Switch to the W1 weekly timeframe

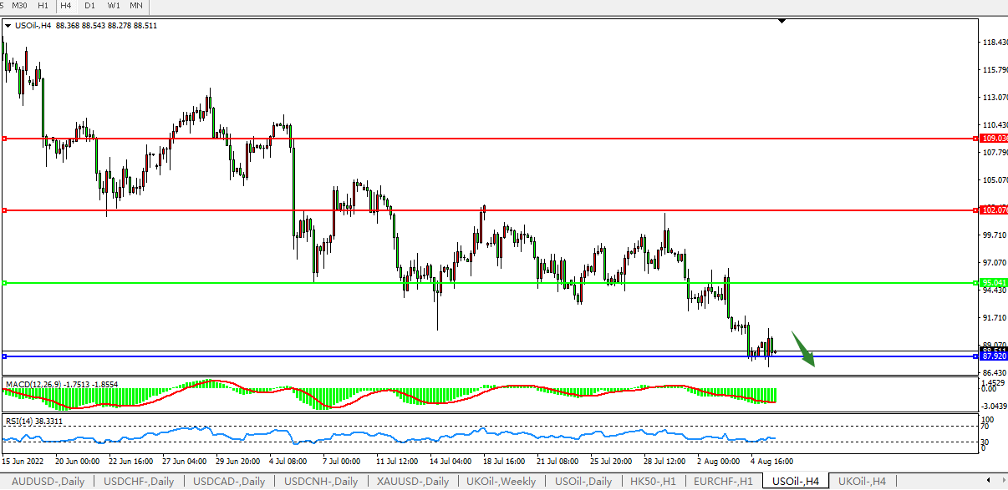113,6
